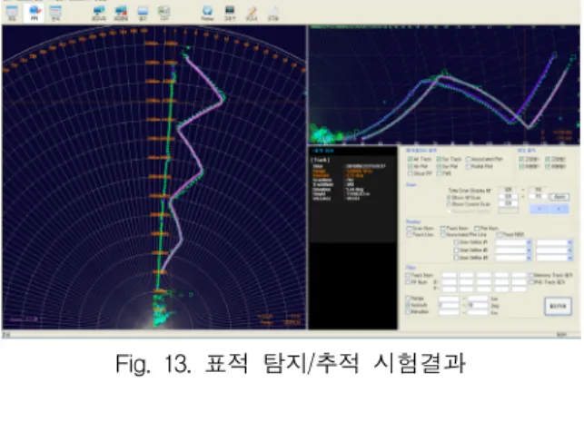Click the previous-scan '<' blue button
The image size is (584, 422).
539,209
